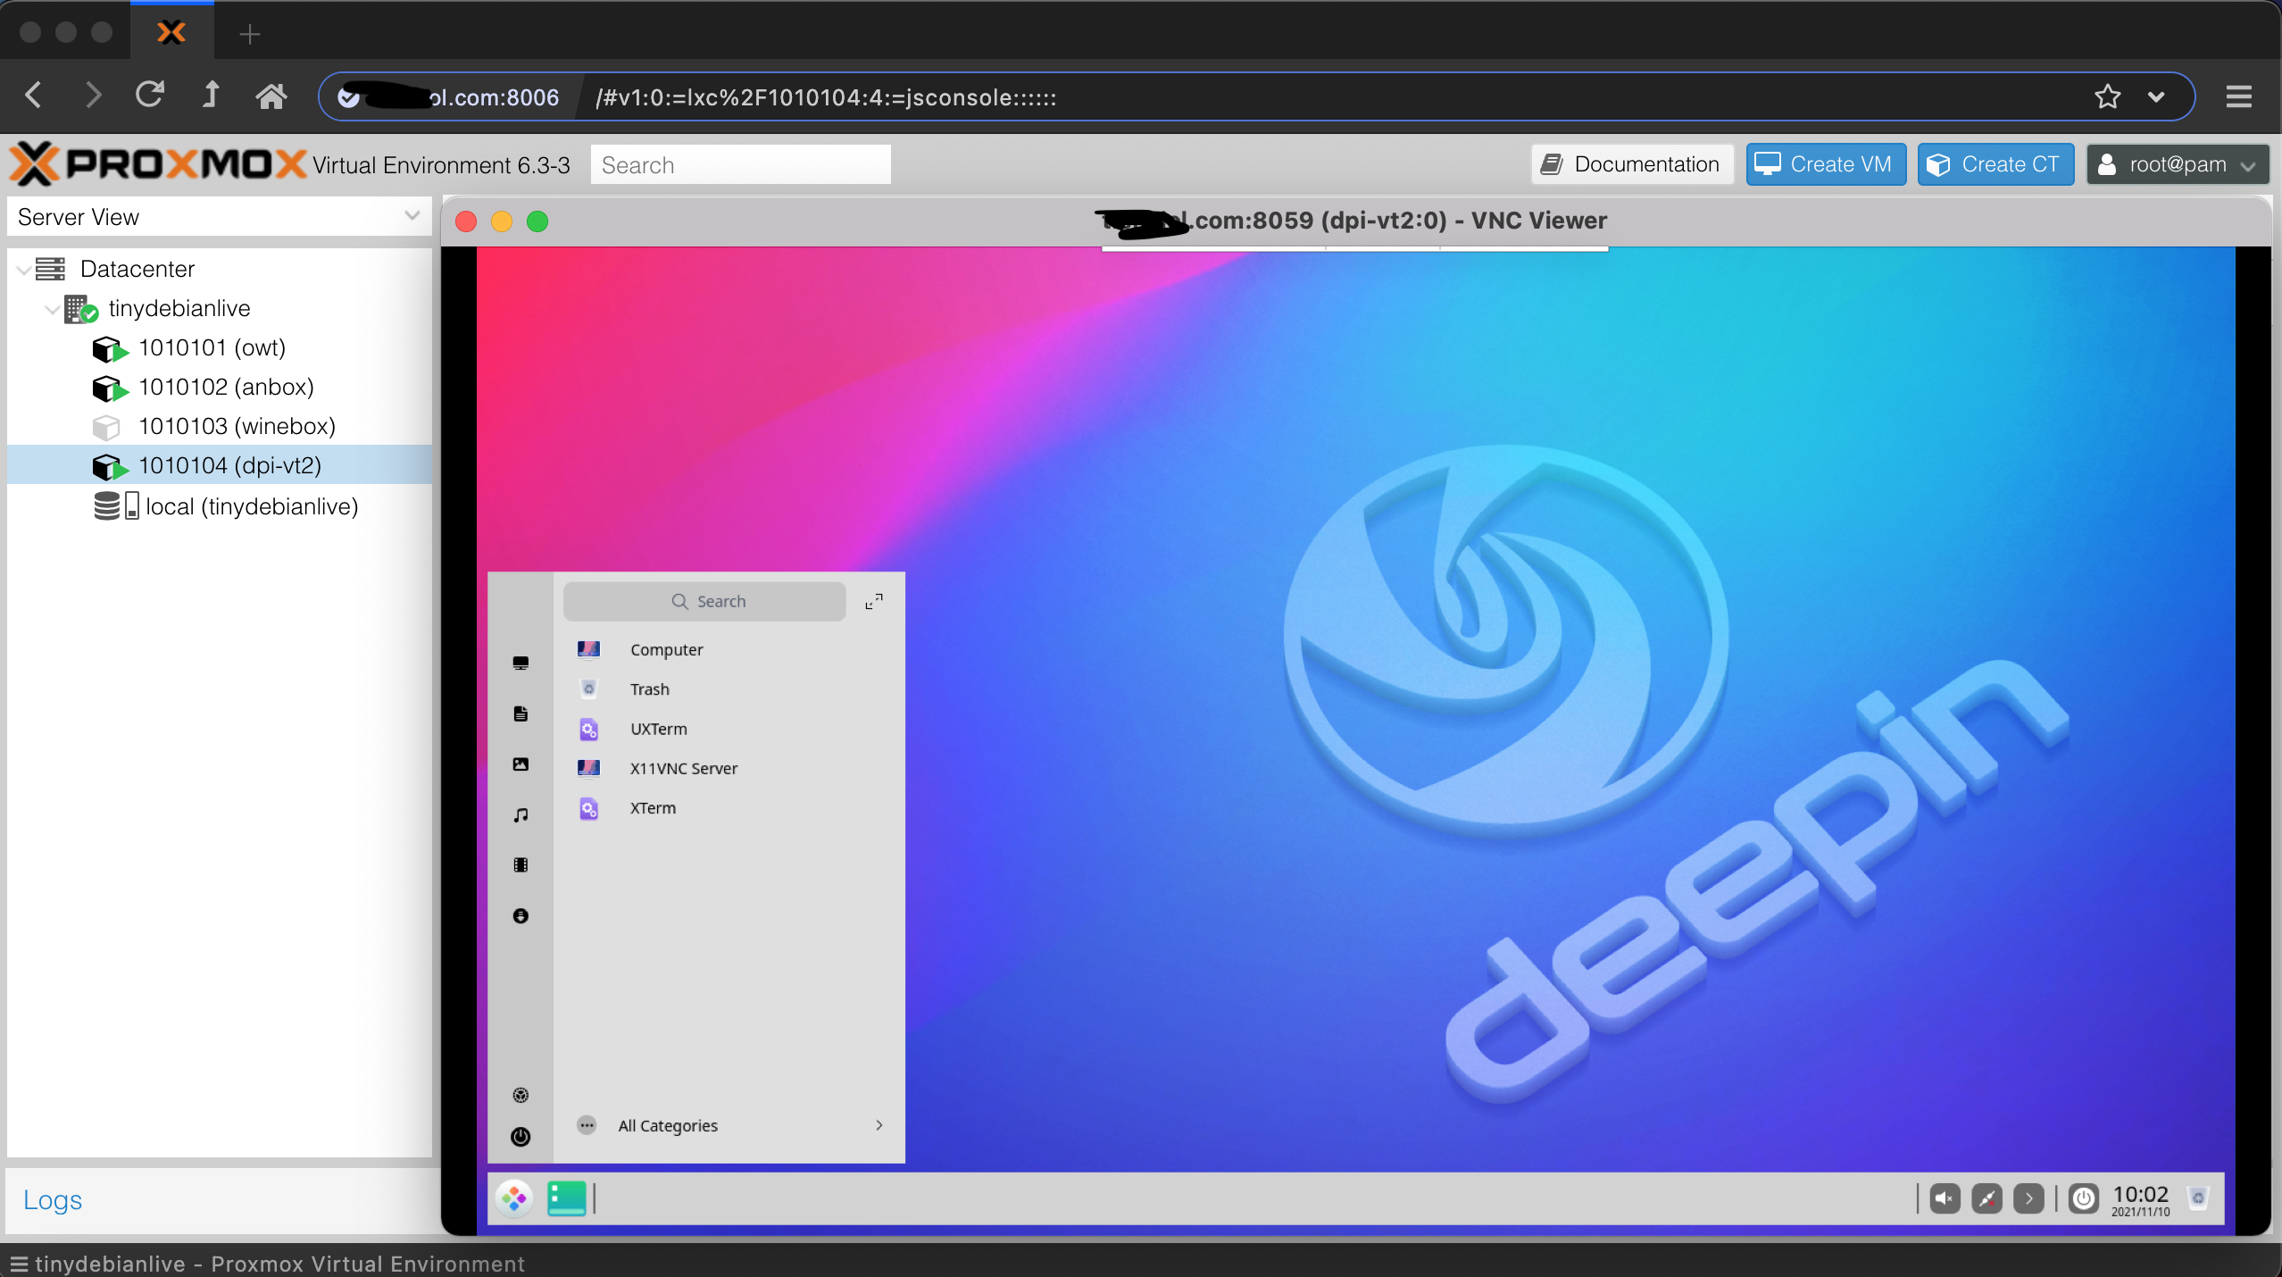The width and height of the screenshot is (2282, 1277).
Task: Click the muted volume tray icon
Action: (1945, 1198)
